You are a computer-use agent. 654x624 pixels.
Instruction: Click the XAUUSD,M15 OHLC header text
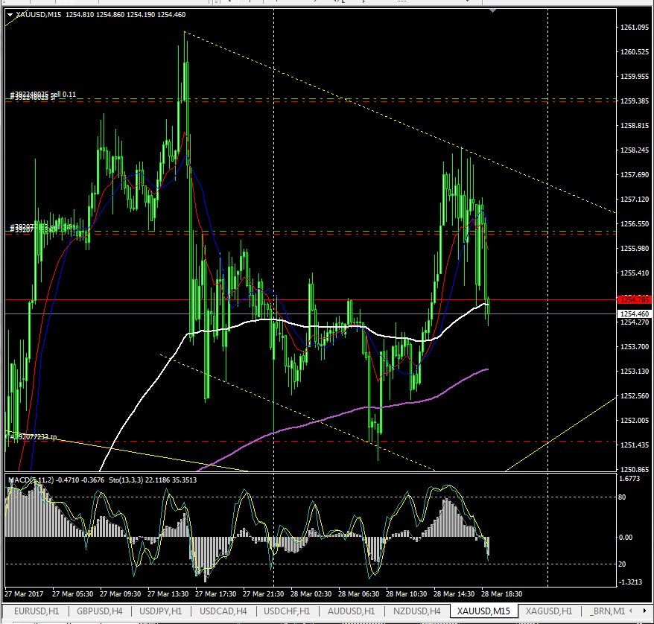(101, 15)
